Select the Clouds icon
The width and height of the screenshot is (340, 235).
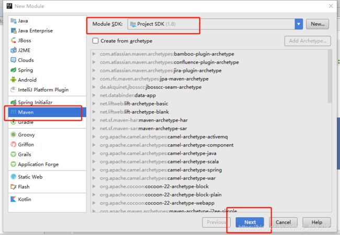(14, 60)
